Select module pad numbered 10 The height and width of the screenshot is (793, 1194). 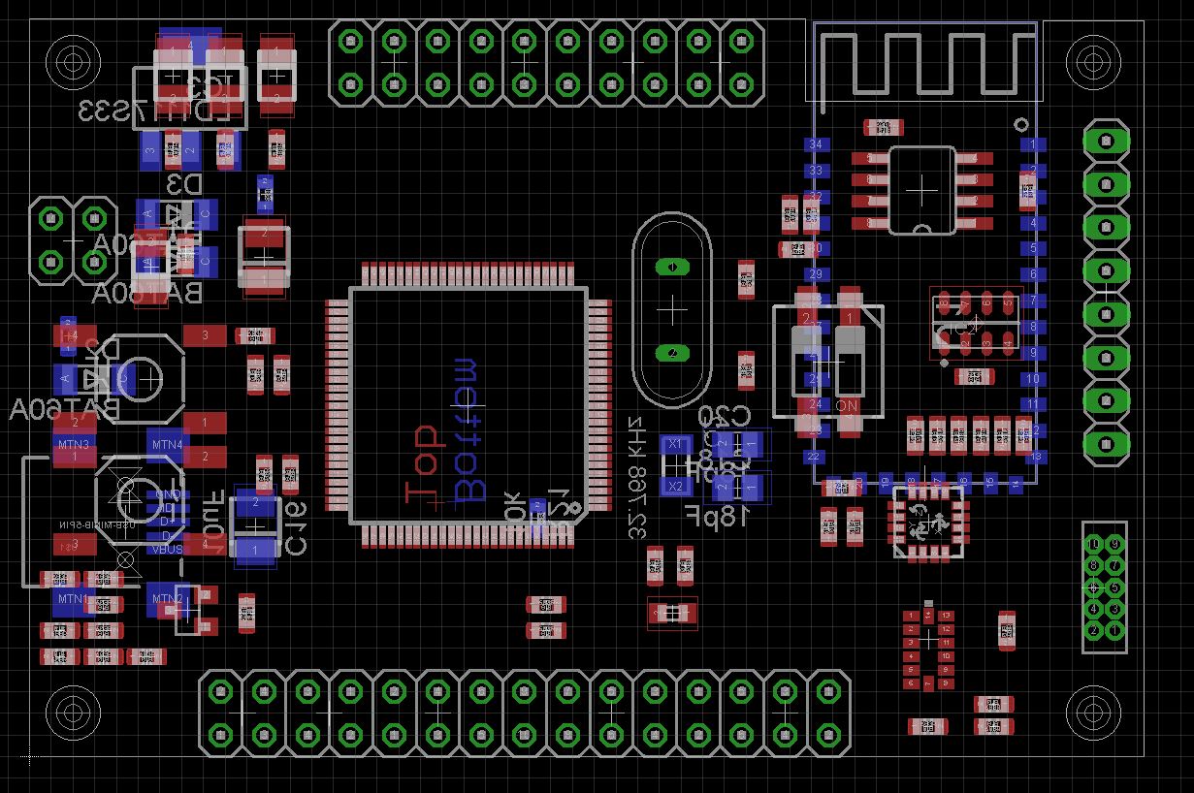pos(1033,379)
